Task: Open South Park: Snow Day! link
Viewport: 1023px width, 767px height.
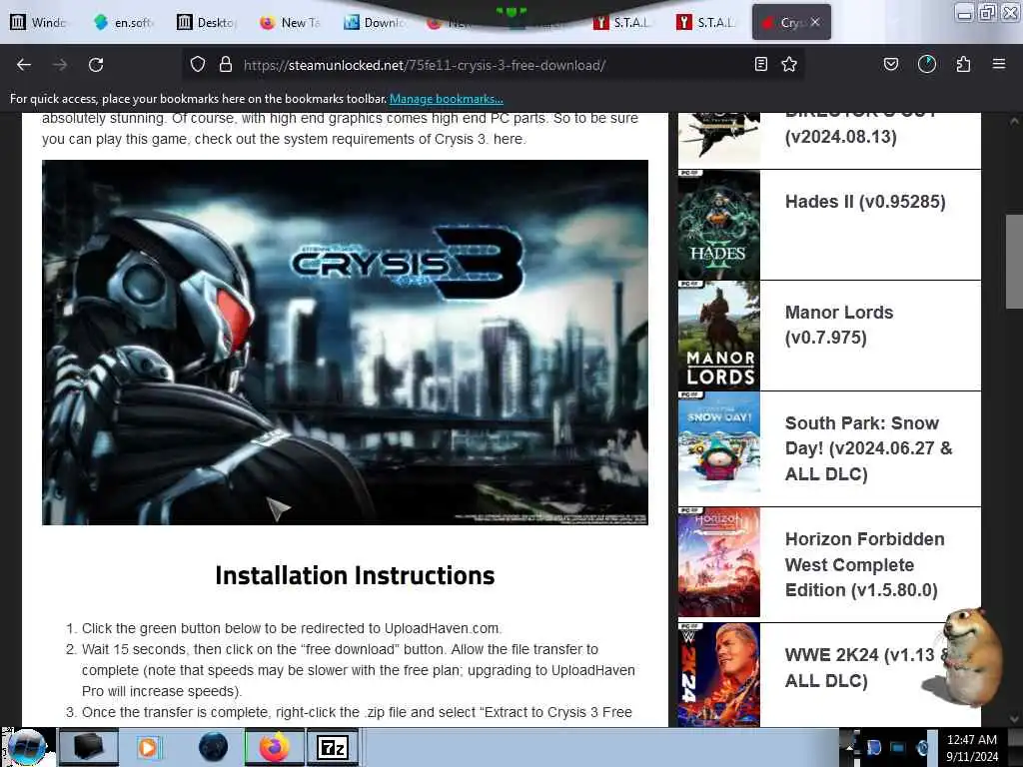Action: click(868, 448)
